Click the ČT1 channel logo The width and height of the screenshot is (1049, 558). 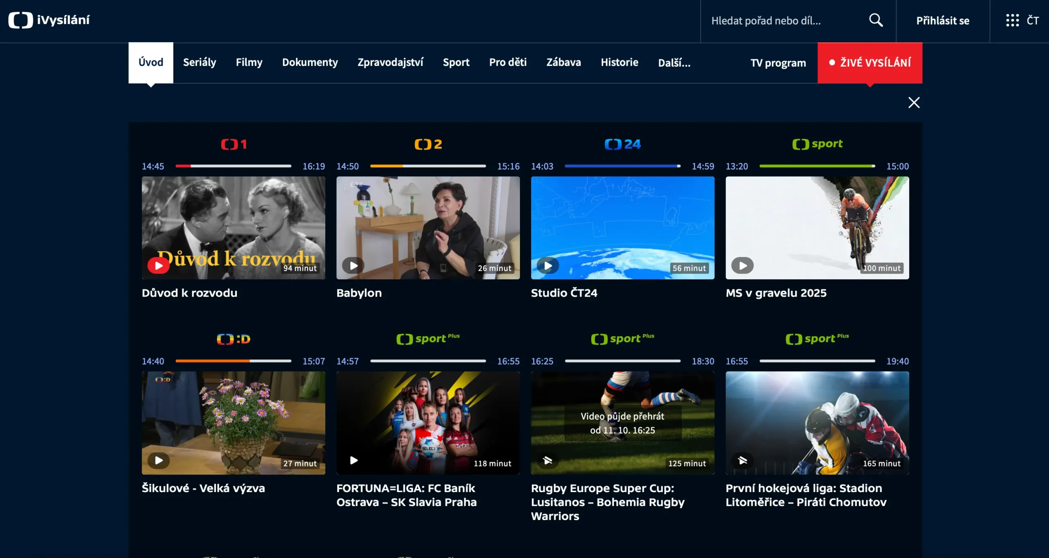(x=234, y=144)
